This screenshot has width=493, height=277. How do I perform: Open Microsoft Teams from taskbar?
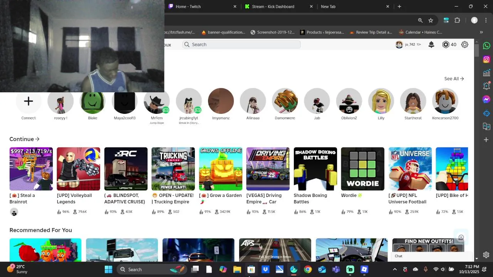coord(336,269)
